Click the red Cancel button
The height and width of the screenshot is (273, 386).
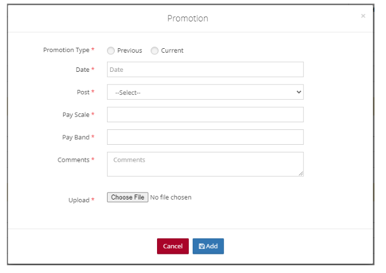coord(172,246)
